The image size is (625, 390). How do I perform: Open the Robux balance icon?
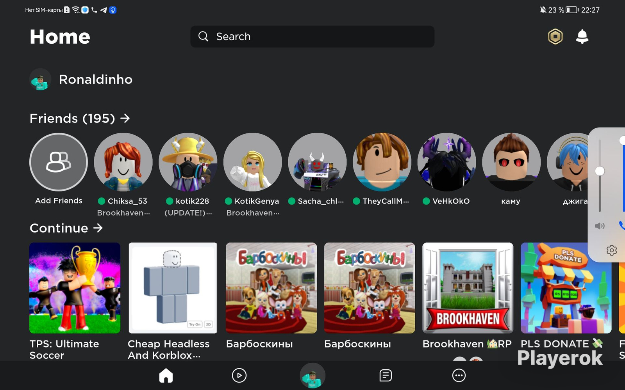point(555,37)
